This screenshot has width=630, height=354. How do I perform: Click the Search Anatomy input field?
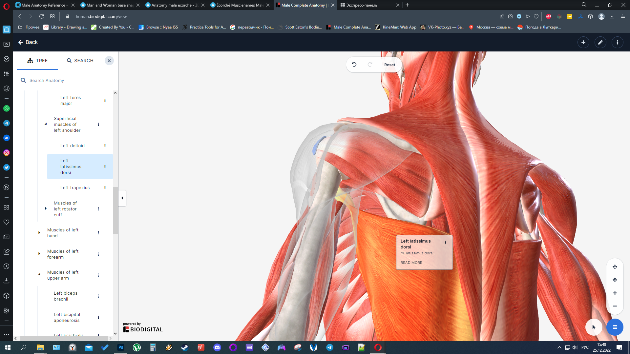point(66,80)
